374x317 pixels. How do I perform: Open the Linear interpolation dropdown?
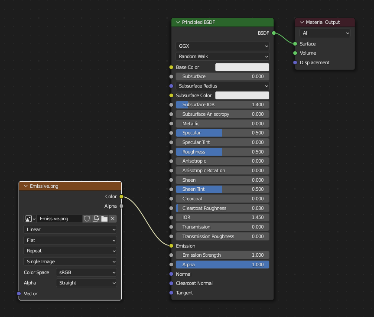tap(70, 230)
